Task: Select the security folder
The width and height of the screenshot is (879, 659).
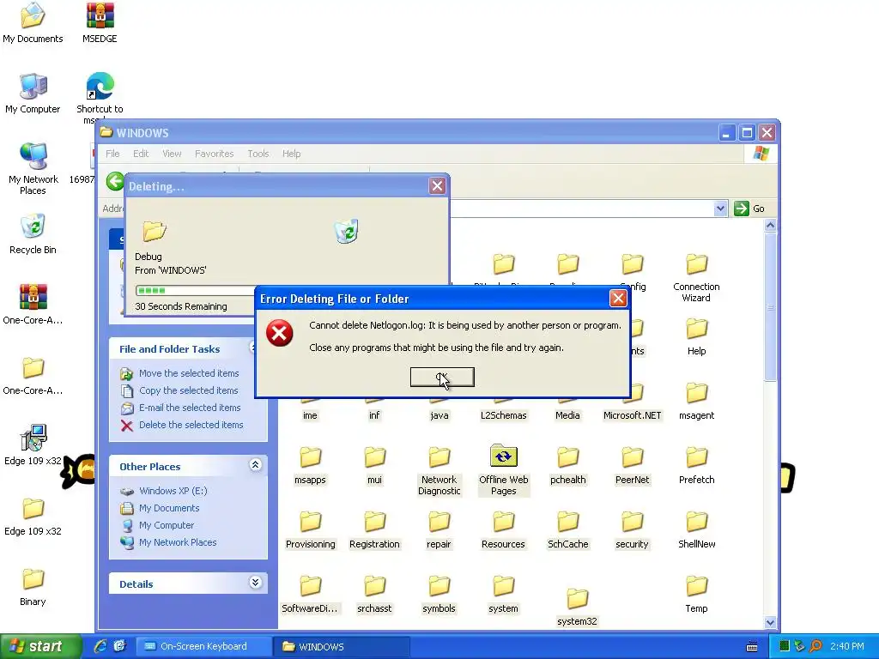Action: click(x=633, y=529)
